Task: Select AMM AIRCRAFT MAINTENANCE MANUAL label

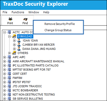Action: 39,61
